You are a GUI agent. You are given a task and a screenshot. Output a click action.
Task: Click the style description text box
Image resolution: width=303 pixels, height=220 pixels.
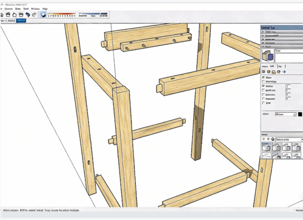coord(289,58)
